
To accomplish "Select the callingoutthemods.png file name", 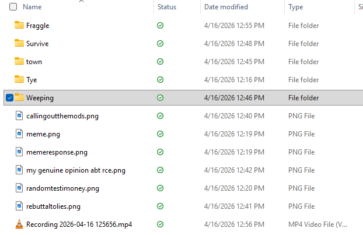I will [x=62, y=116].
